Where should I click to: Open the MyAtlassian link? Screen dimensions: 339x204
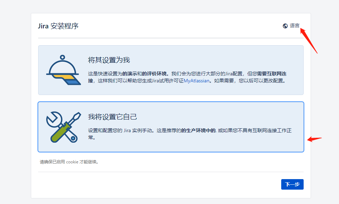[x=196, y=81]
